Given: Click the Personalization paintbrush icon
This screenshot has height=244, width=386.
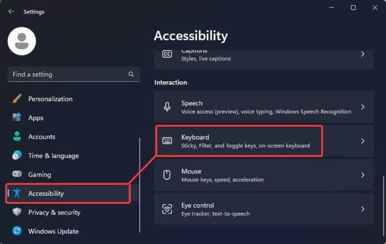Looking at the screenshot, I should (x=17, y=99).
